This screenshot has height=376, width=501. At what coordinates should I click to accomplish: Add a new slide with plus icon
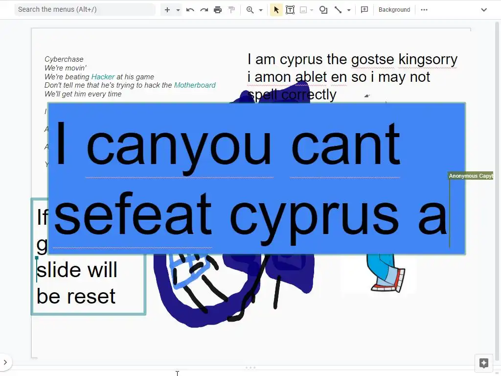167,10
